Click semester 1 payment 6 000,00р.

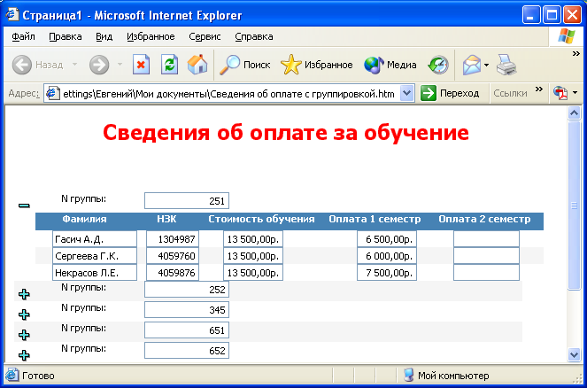(x=387, y=256)
